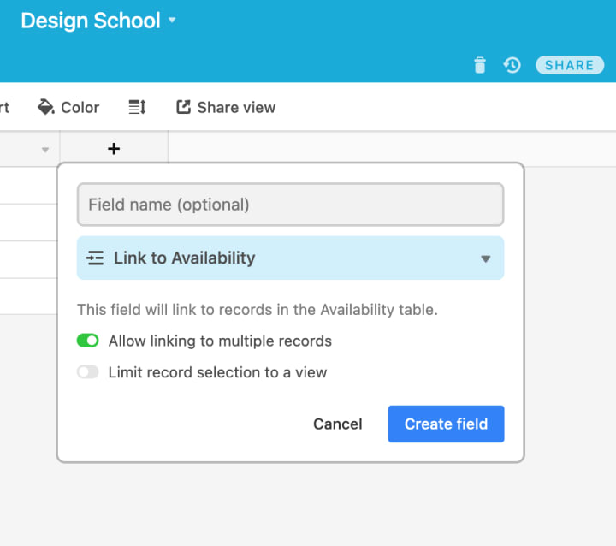
Task: Click the Design School base title
Action: [x=90, y=21]
